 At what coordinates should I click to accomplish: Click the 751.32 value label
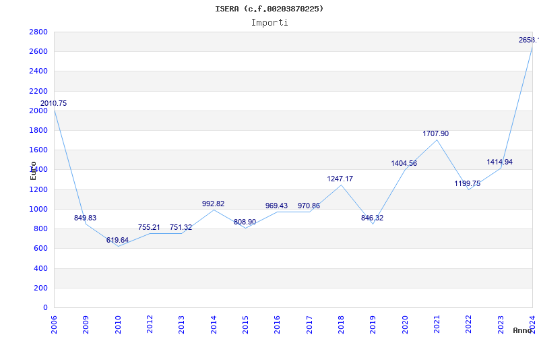181,227
